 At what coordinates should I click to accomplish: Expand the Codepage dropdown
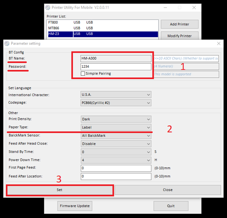116,103
